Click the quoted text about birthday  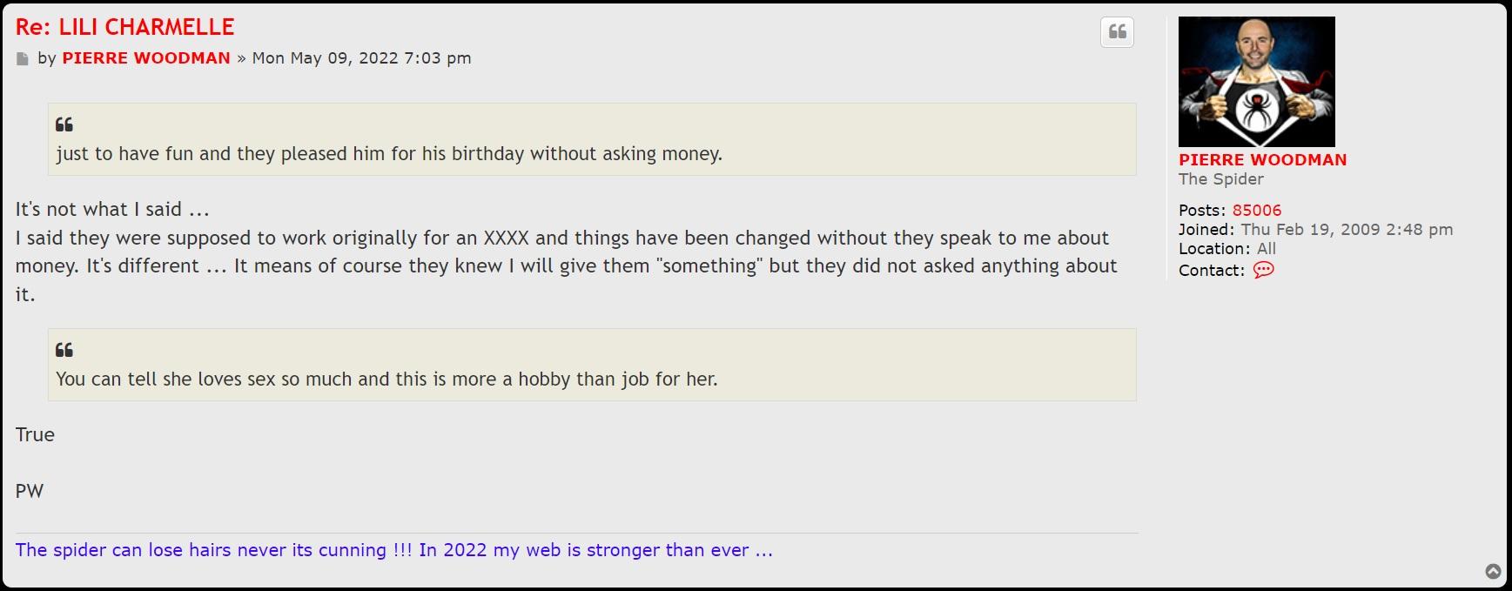(x=388, y=154)
